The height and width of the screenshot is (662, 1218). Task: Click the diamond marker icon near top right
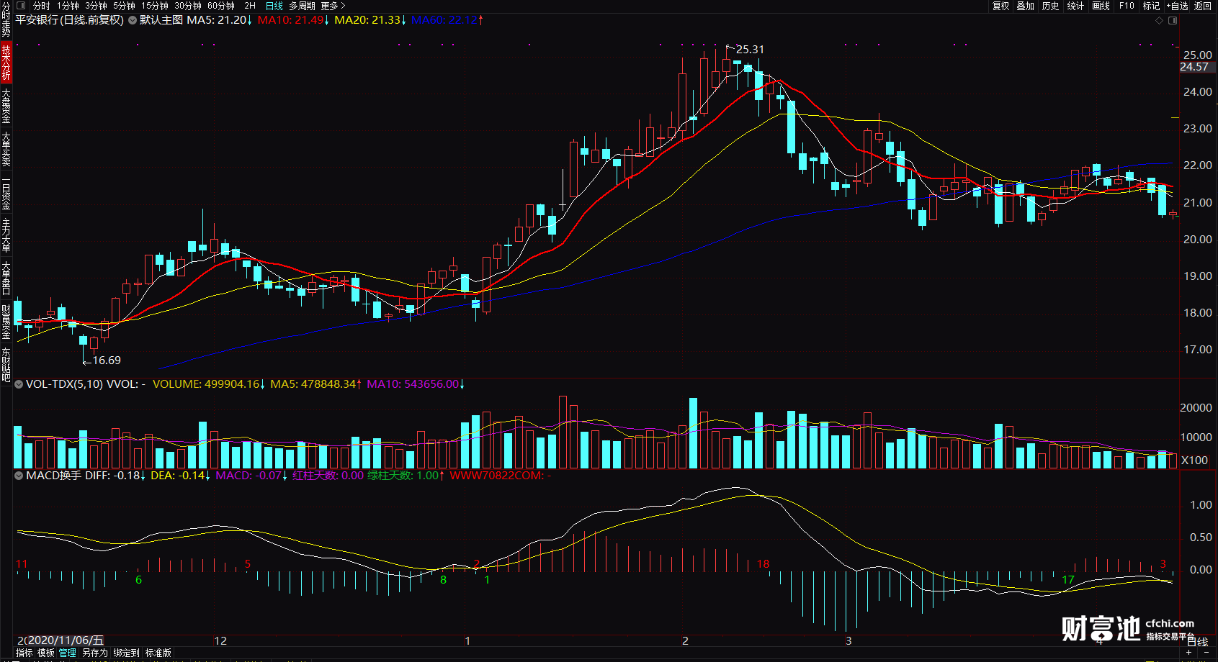[x=1160, y=20]
